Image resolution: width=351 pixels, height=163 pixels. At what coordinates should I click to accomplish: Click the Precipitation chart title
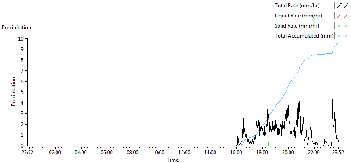tap(16, 28)
